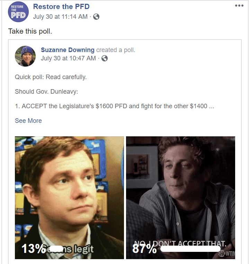
Task: Click the globe icon beside 10:47 AM
Action: [x=104, y=58]
